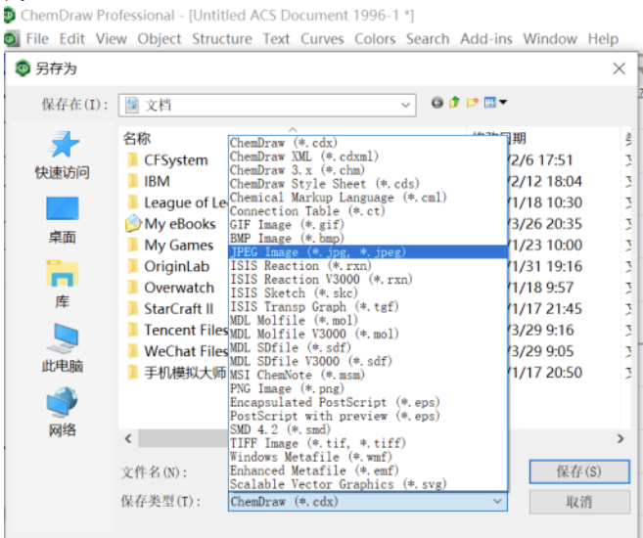Select JPEG Image (*.jpg, *.jpeg) format

pos(367,252)
